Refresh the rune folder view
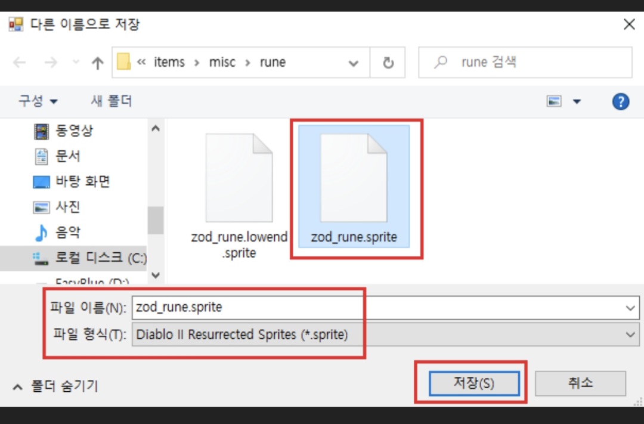The width and height of the screenshot is (644, 424). tap(388, 63)
